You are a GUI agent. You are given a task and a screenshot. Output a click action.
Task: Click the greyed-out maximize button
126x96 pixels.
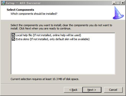[118, 3]
